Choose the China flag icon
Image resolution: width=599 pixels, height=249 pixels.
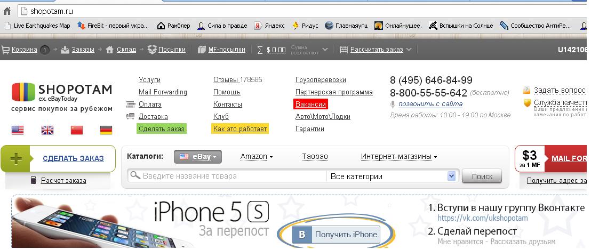(x=77, y=130)
